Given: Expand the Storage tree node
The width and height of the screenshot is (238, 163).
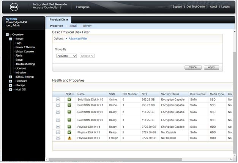Looking at the screenshot, I should [x=11, y=85].
